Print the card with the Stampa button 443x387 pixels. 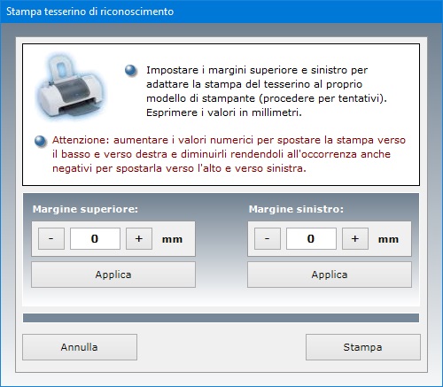pos(363,347)
